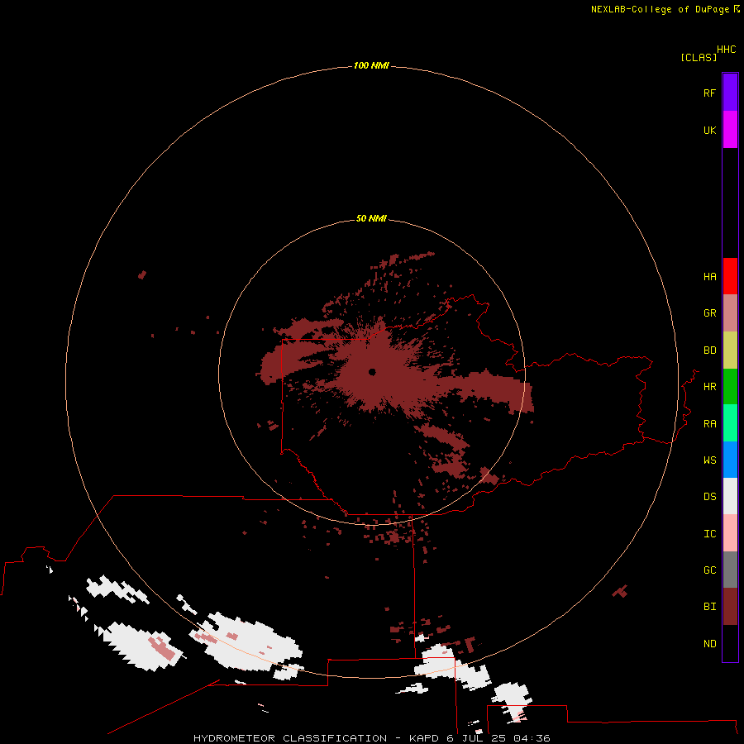
Task: Click the HA red legend swatch
Action: point(730,276)
